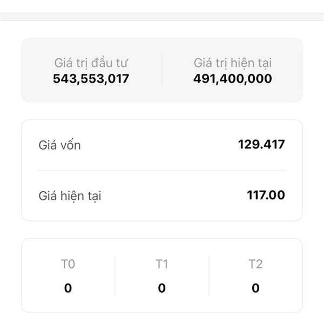Click the divider between value columns

pyautogui.click(x=162, y=70)
